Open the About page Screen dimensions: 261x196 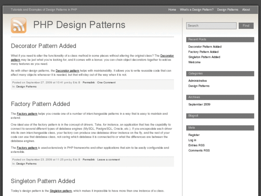click(246, 10)
